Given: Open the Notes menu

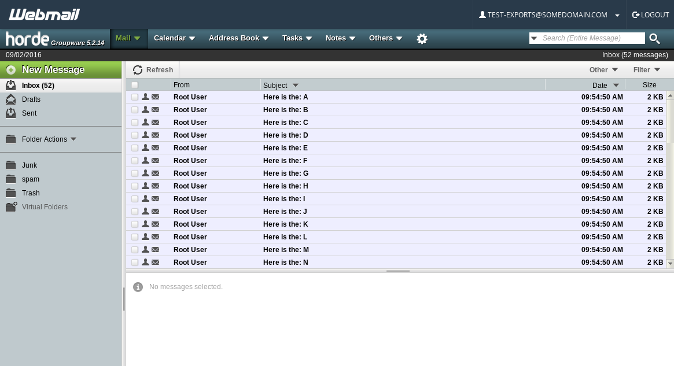Looking at the screenshot, I should [x=340, y=38].
